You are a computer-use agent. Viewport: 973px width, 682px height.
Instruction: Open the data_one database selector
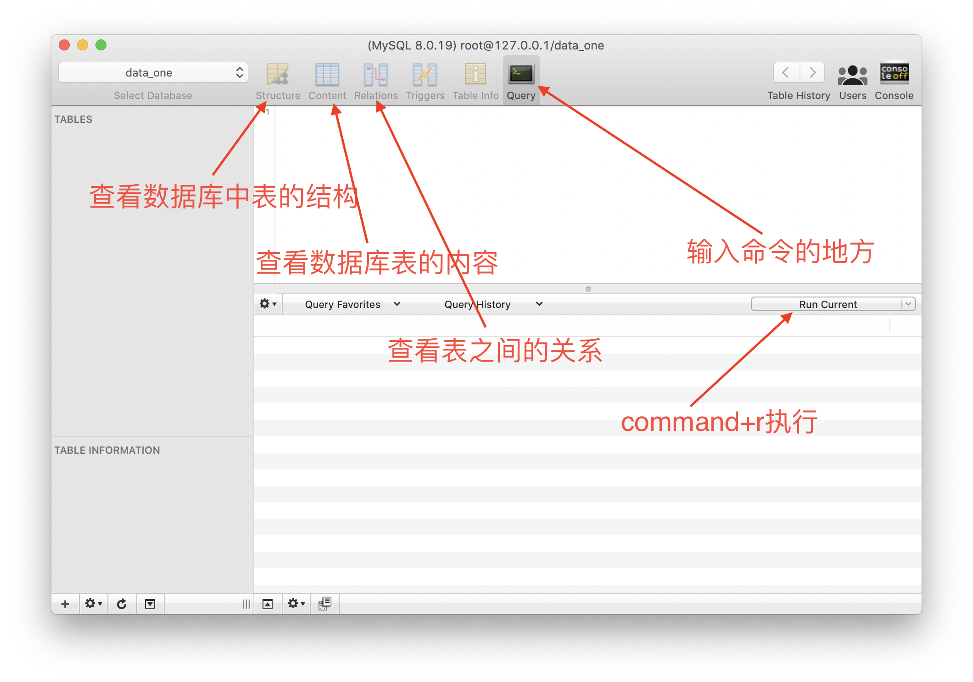(153, 73)
